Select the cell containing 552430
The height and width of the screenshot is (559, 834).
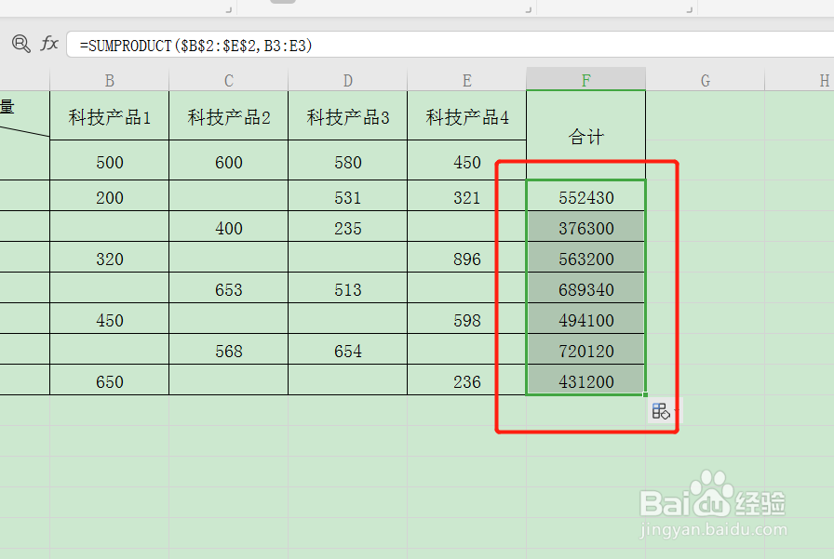(x=585, y=196)
